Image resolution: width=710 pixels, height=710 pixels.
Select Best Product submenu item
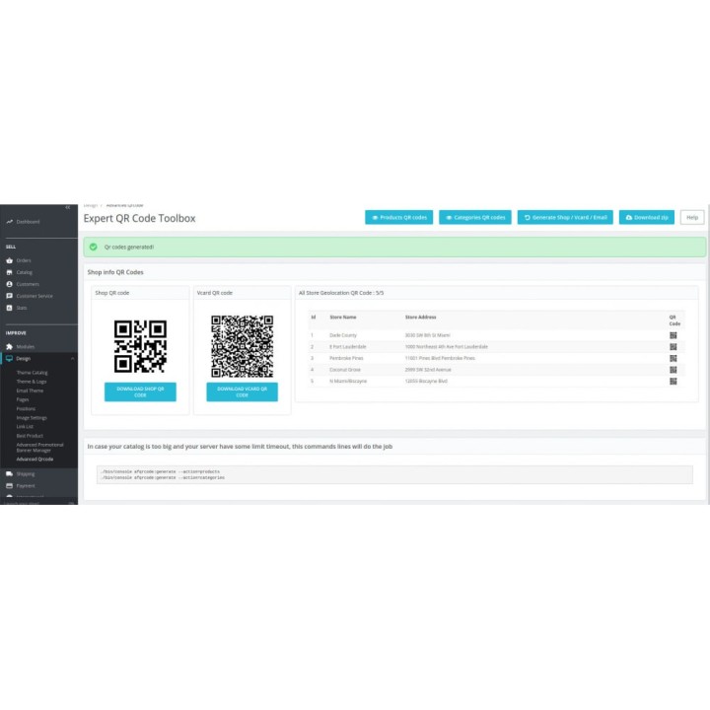click(x=30, y=436)
